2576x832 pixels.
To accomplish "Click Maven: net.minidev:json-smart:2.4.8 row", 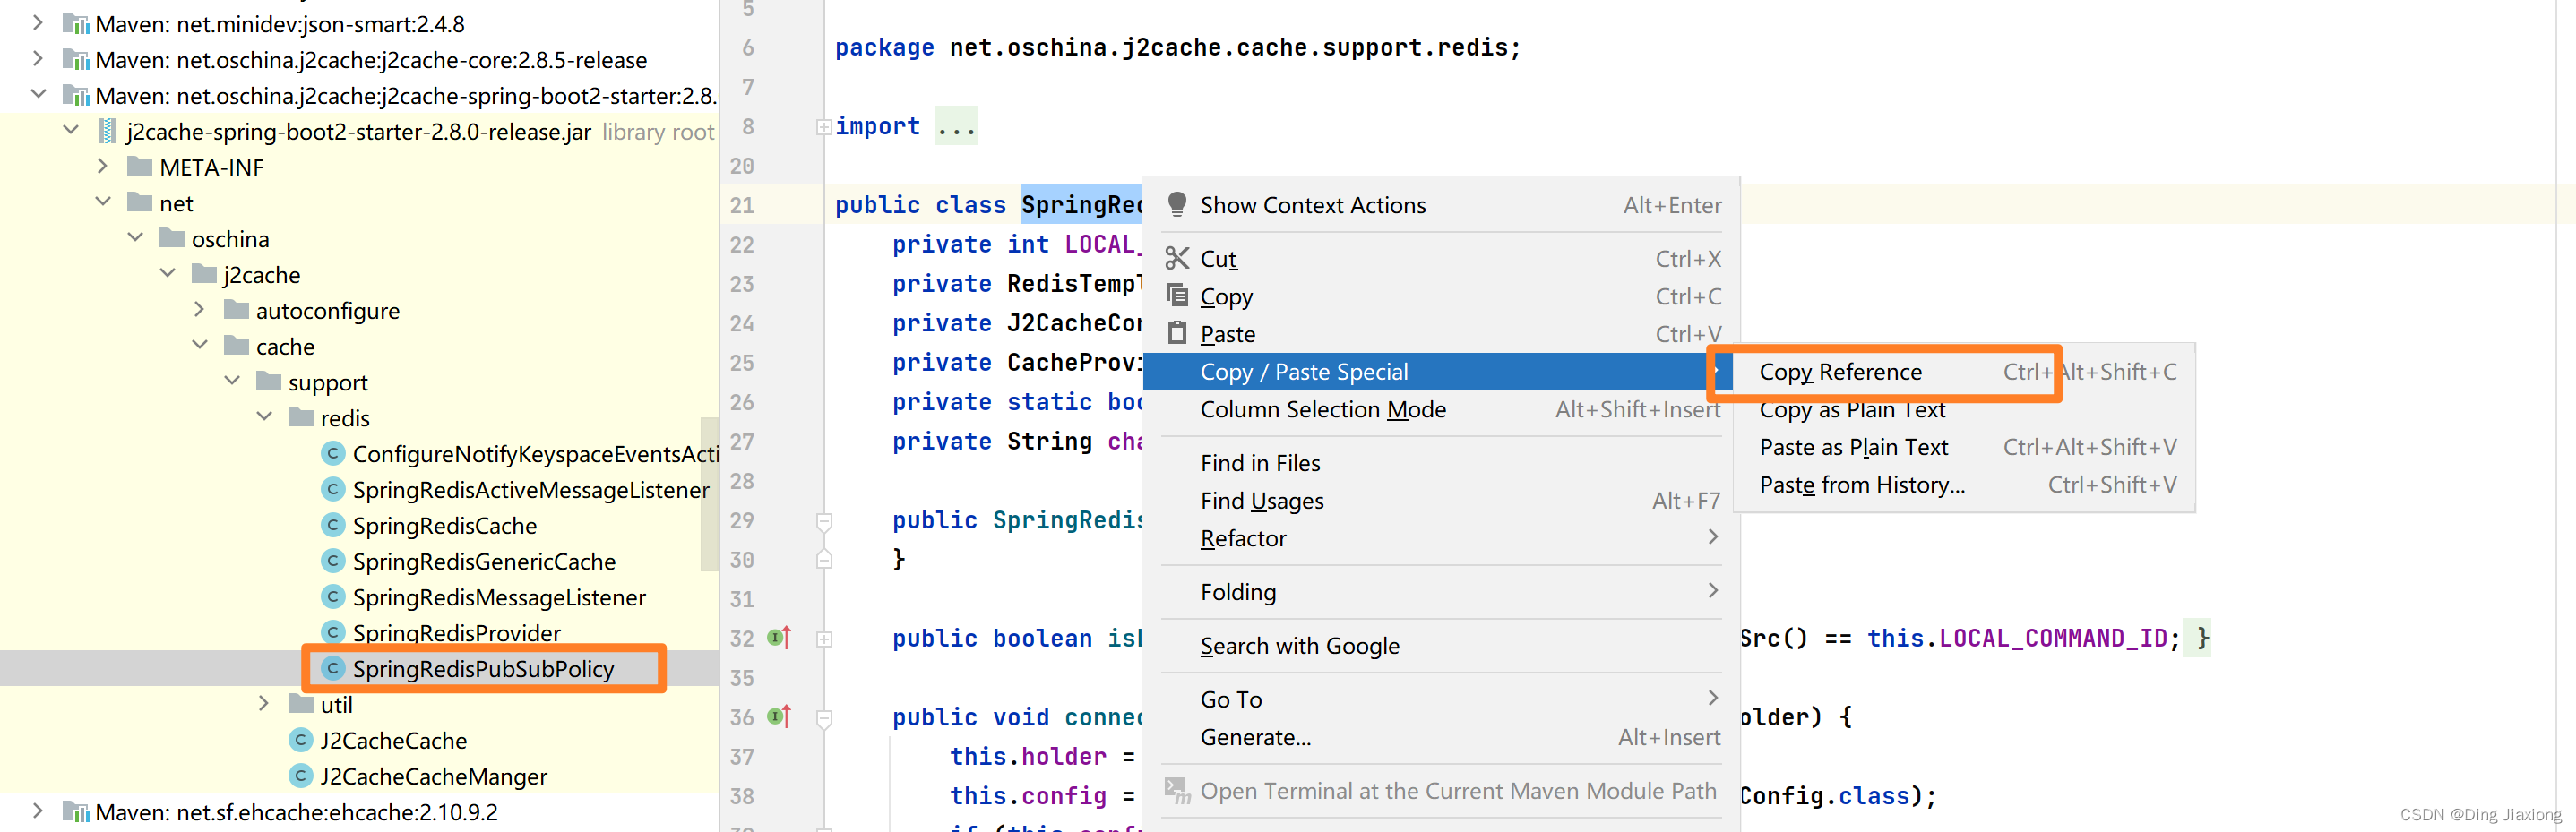I will [x=279, y=23].
